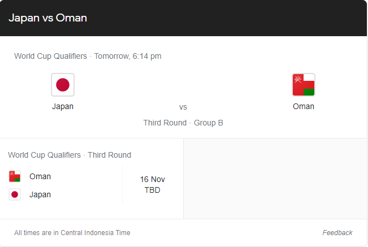Open the 16 Nov Oman–Japan fixture card
Screen dimensions: 368x247
pos(92,179)
